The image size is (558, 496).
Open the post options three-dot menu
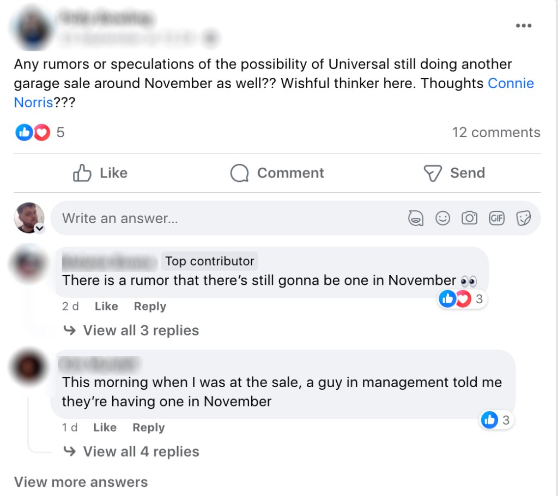click(523, 26)
